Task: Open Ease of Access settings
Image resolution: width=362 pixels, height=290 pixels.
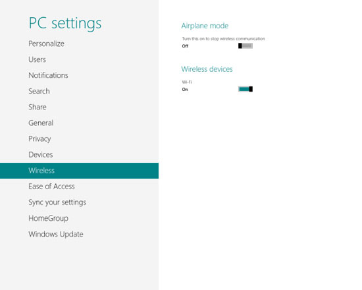Action: (51, 187)
